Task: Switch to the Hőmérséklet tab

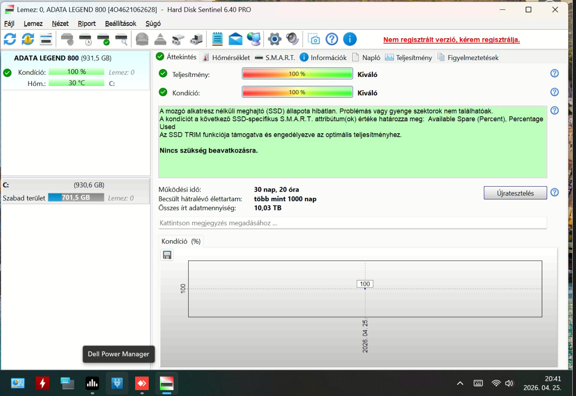Action: click(226, 58)
